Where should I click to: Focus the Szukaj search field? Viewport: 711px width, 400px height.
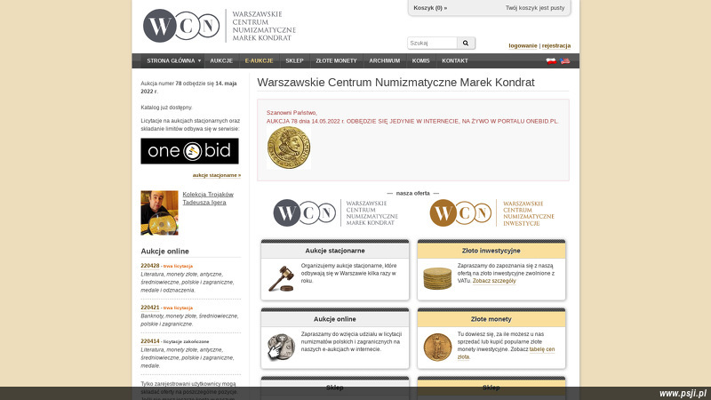click(432, 43)
